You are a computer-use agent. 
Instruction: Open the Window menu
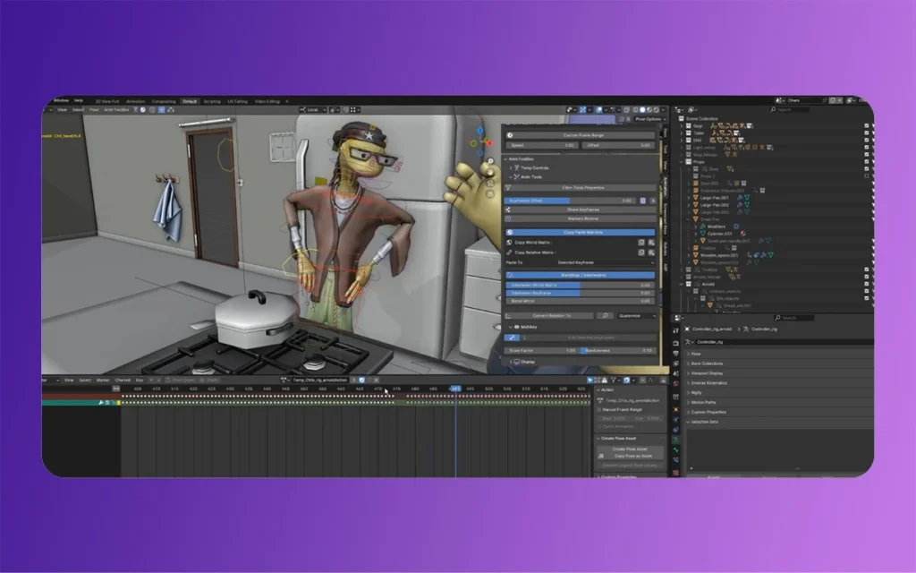(x=61, y=100)
